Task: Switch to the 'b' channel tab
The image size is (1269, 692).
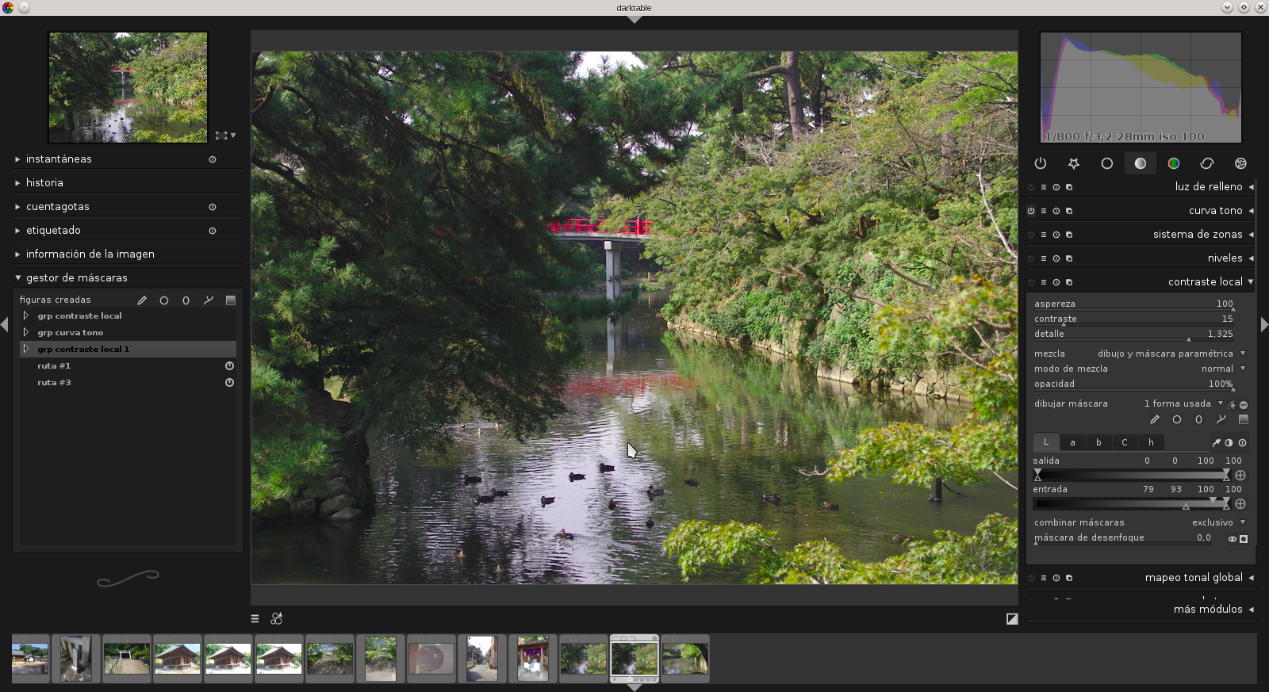Action: pyautogui.click(x=1098, y=442)
